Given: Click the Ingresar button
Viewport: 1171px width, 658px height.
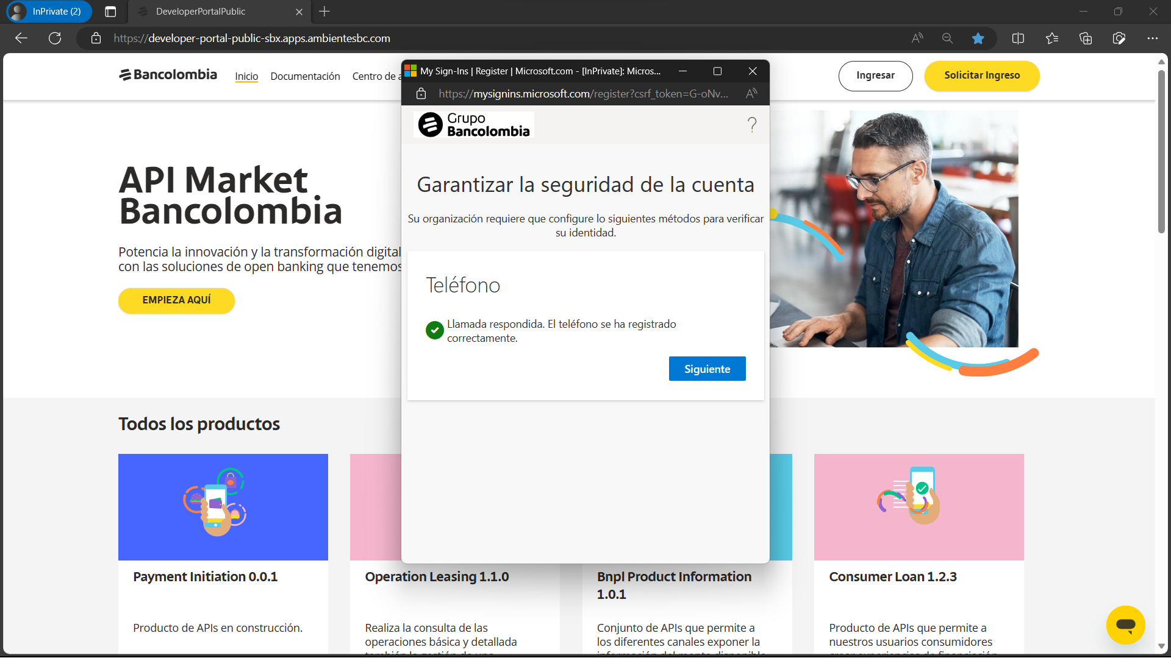Looking at the screenshot, I should coord(875,76).
